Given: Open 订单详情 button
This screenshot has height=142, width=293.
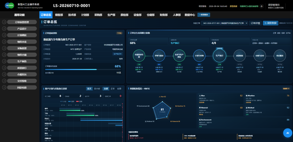Looking at the screenshot, I should tap(256, 23).
